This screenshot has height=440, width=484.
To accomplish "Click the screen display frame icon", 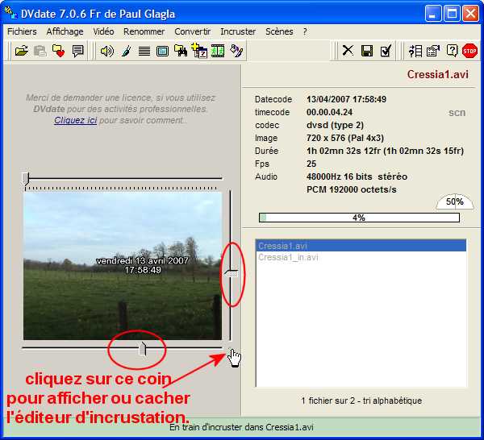I will point(162,51).
